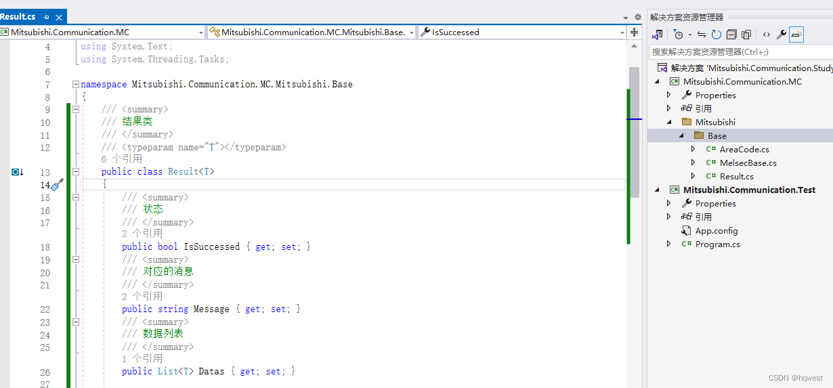Collapse the namespace block at line 7
Viewport: 833px width, 388px height.
75,85
